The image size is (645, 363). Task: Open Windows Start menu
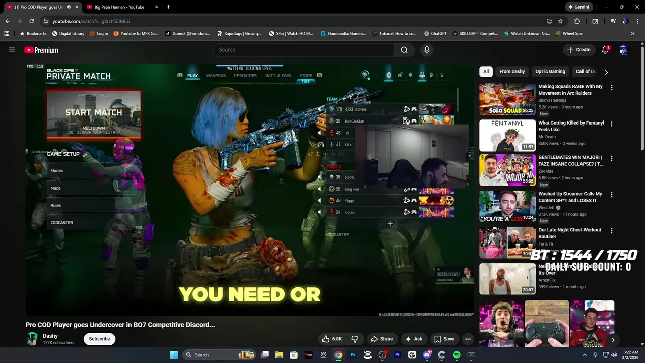(x=174, y=355)
